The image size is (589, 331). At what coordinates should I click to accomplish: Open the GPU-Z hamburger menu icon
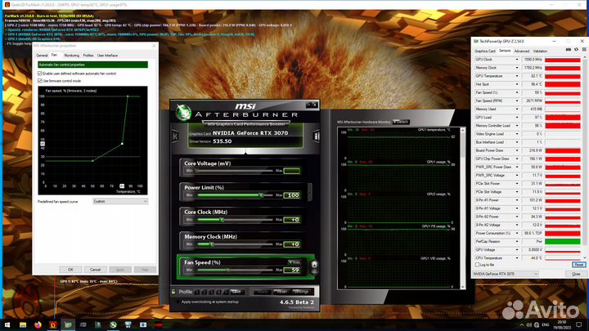[584, 50]
